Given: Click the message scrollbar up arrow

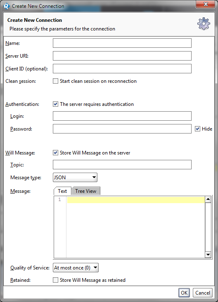Looking at the screenshot, I should coord(208,199).
